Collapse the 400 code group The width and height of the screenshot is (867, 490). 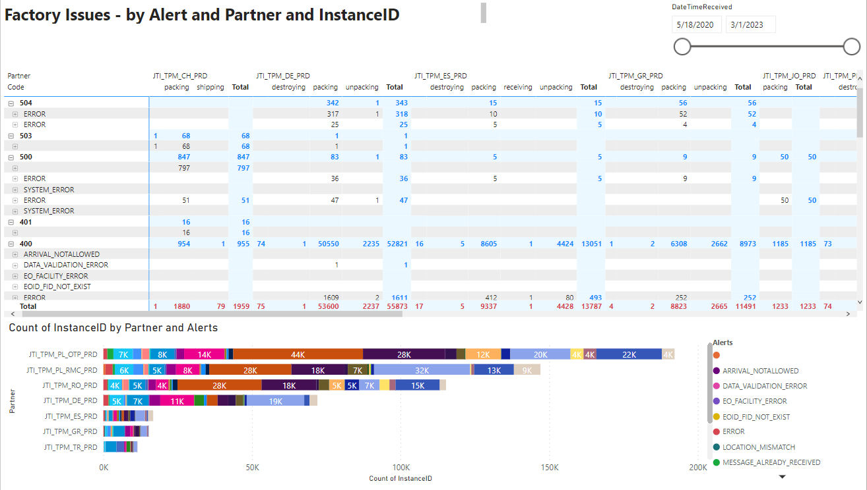pyautogui.click(x=11, y=244)
